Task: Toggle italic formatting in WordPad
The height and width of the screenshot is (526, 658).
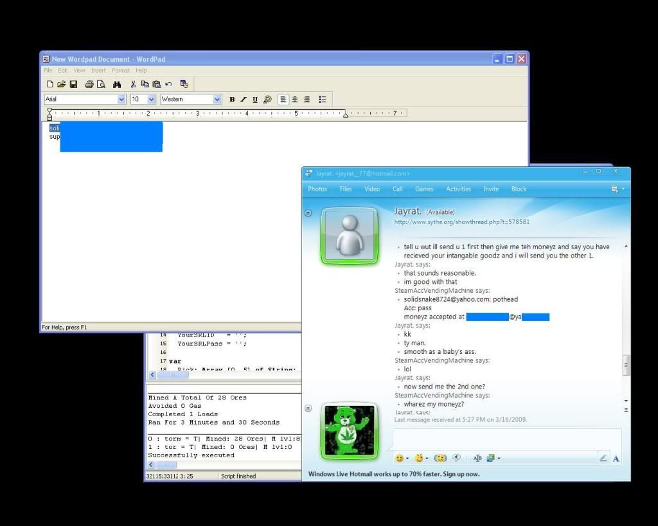Action: 244,100
